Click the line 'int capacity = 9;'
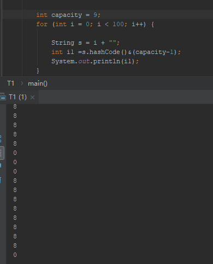Screen dimensions: 213x264 click(68, 15)
